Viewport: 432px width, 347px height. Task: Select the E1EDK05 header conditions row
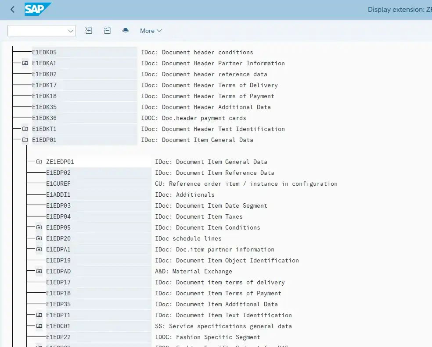click(44, 52)
